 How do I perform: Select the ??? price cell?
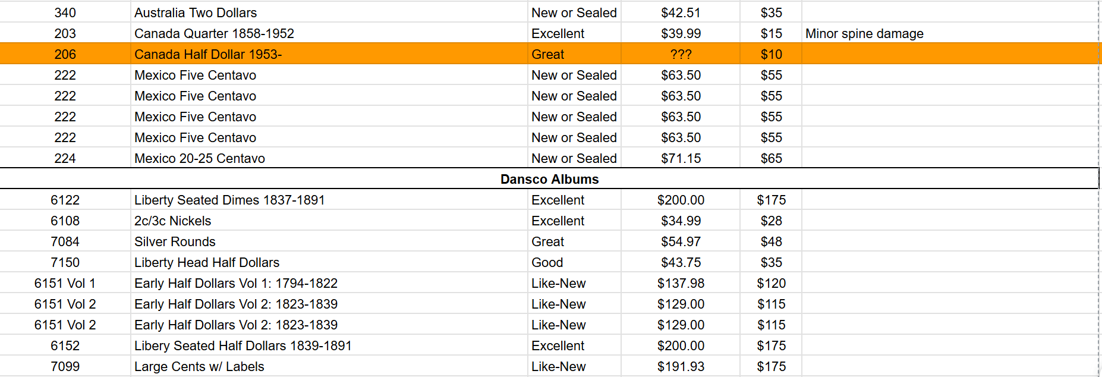(681, 54)
